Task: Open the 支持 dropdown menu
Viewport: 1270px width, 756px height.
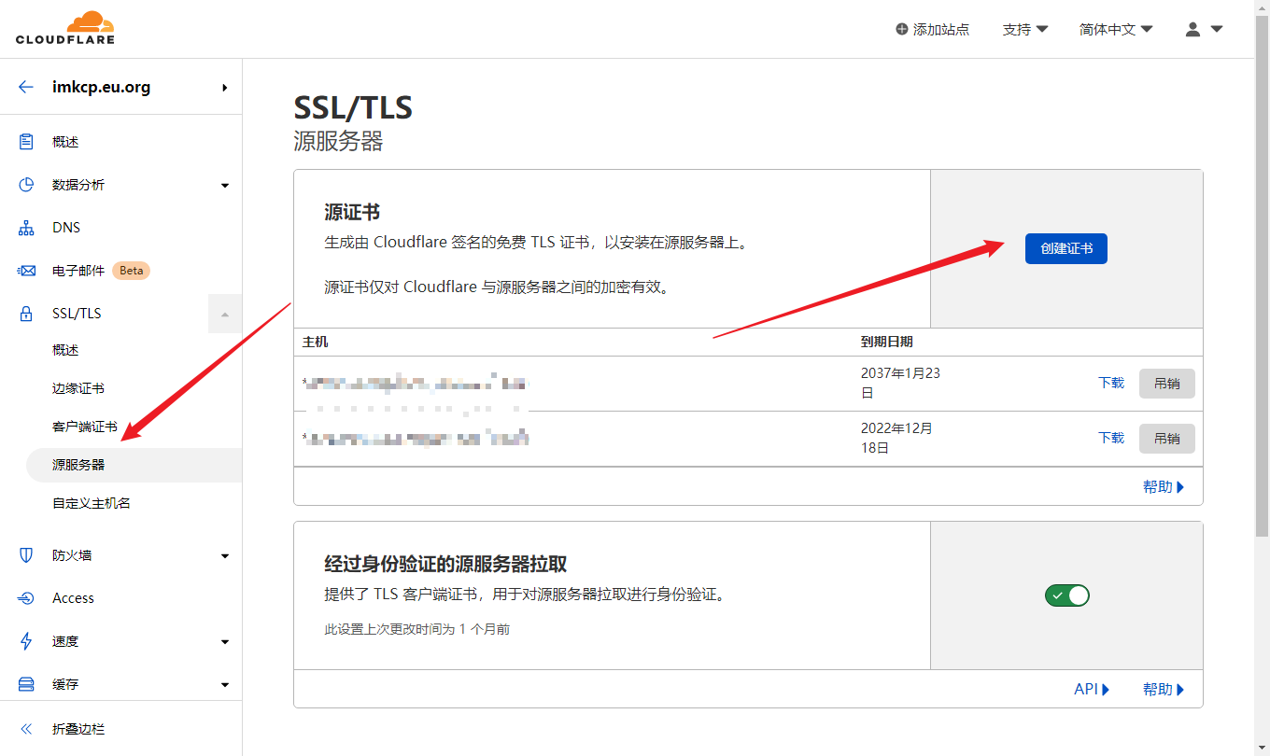Action: click(1025, 29)
